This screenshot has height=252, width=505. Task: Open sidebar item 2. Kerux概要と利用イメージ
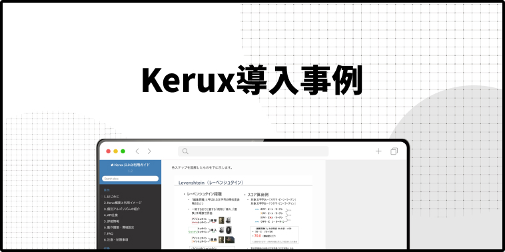pos(123,203)
